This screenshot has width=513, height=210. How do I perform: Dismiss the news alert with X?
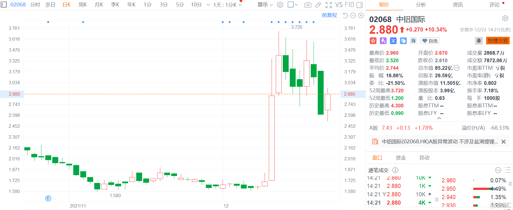[x=503, y=142]
